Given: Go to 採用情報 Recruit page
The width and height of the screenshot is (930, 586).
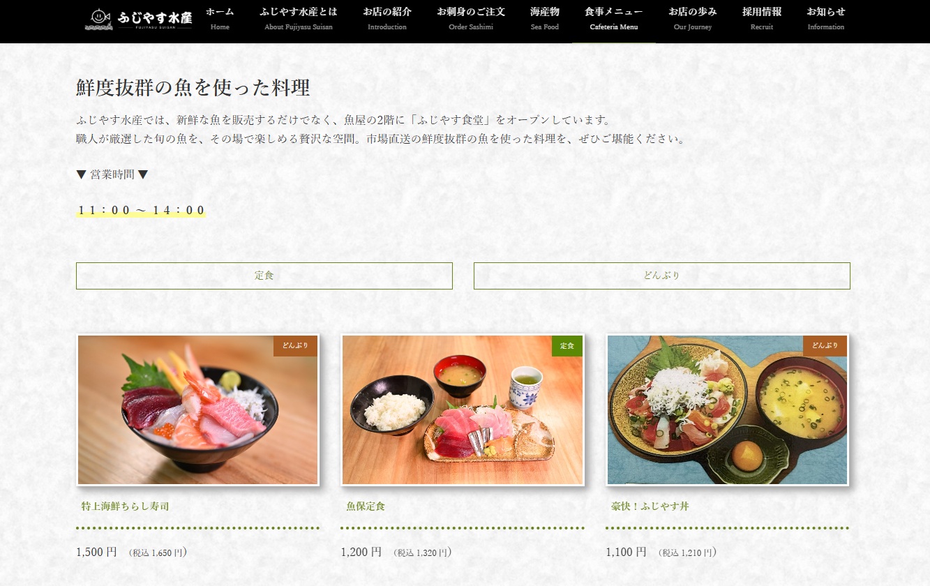Looking at the screenshot, I should click(762, 19).
